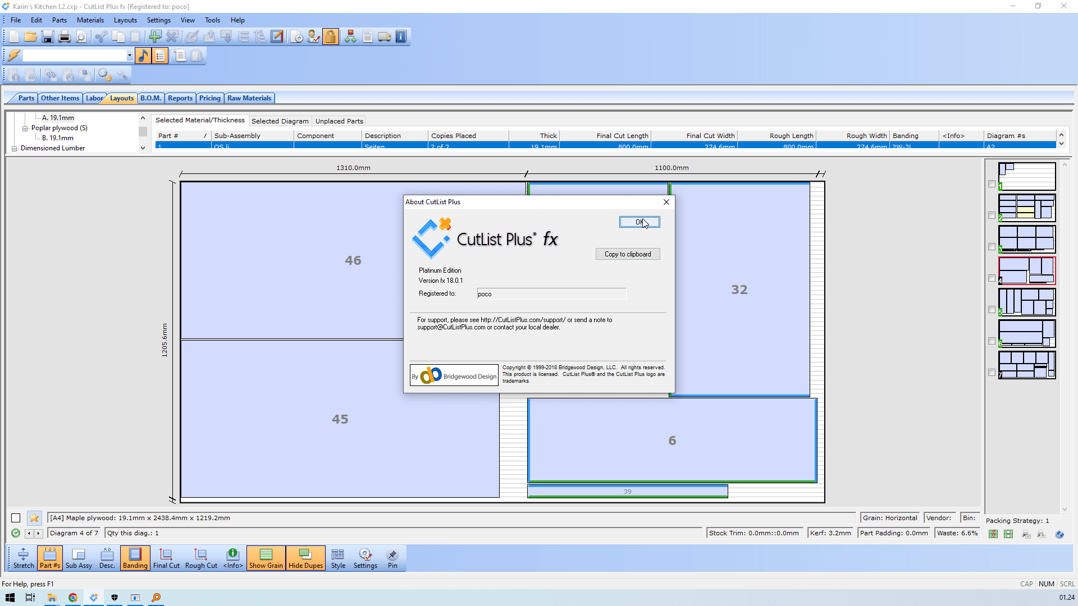This screenshot has width=1078, height=606.
Task: Click the Pin toolbar button
Action: pos(392,558)
